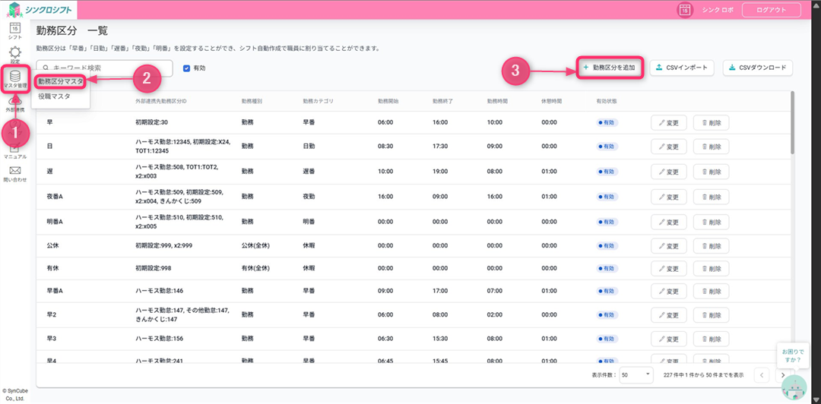Select 役職マスタ from the popup menu

55,96
